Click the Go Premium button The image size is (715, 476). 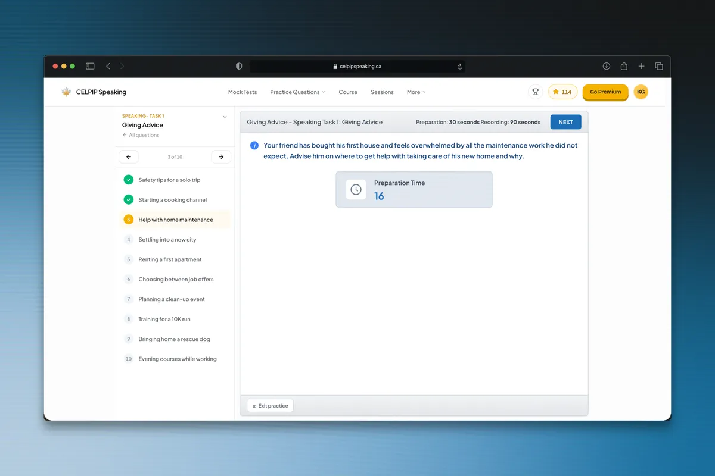pos(605,92)
